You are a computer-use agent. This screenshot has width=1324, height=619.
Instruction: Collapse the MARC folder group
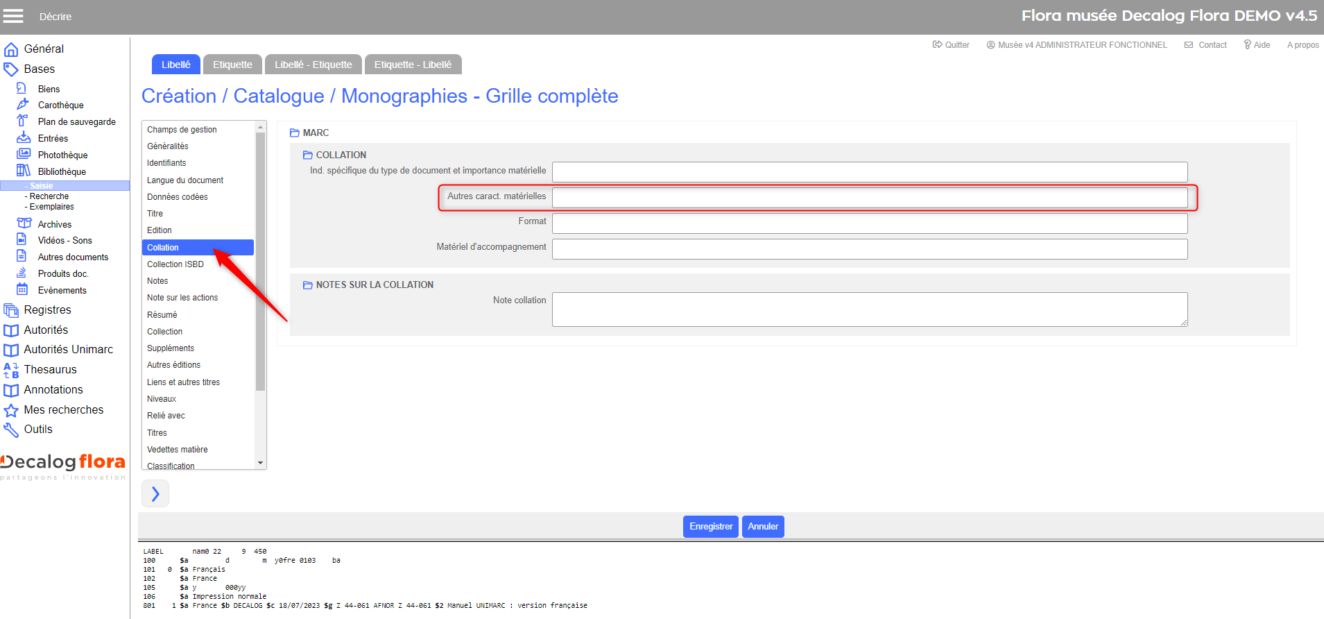[295, 133]
